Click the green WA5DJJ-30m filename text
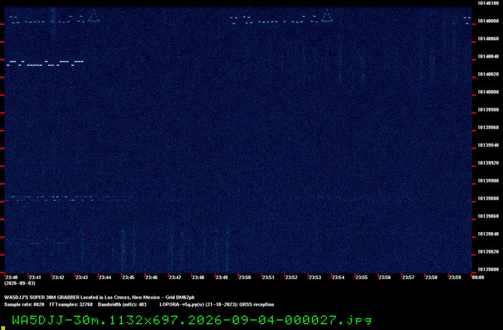The height and width of the screenshot is (330, 503). coord(192,320)
